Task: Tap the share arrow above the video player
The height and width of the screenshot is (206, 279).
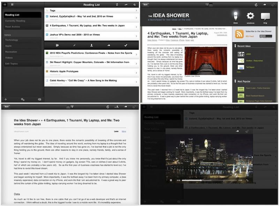Action: 237,131
